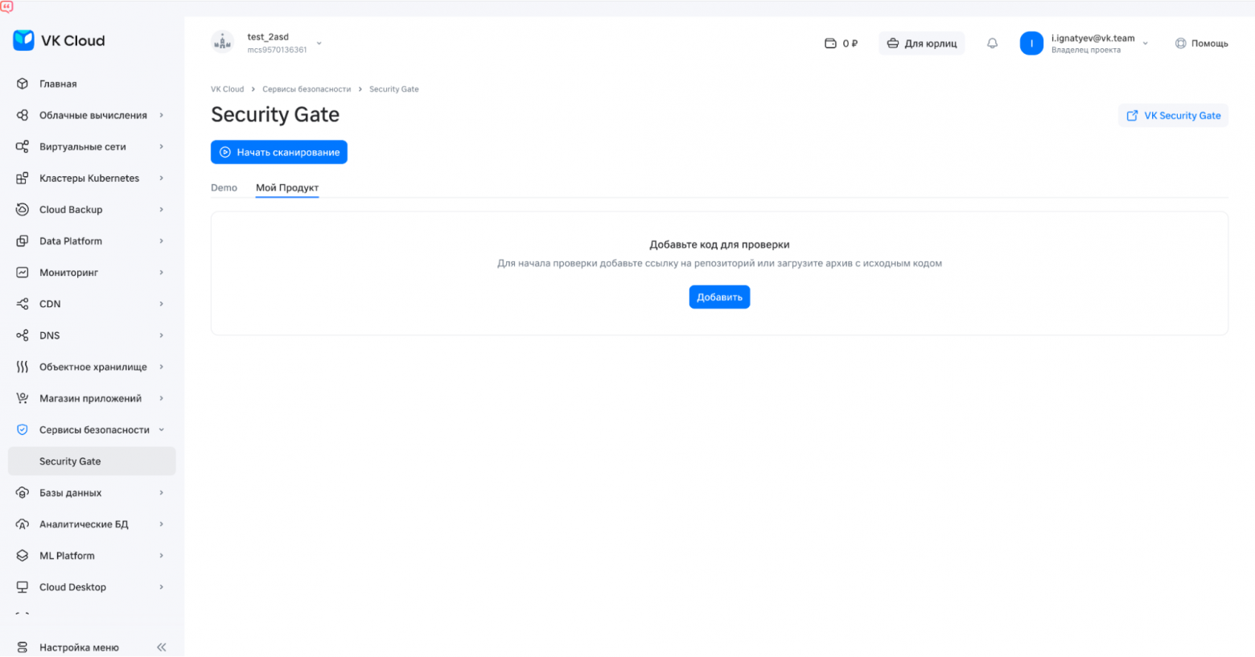Open Security Gate sidebar item

click(x=92, y=461)
